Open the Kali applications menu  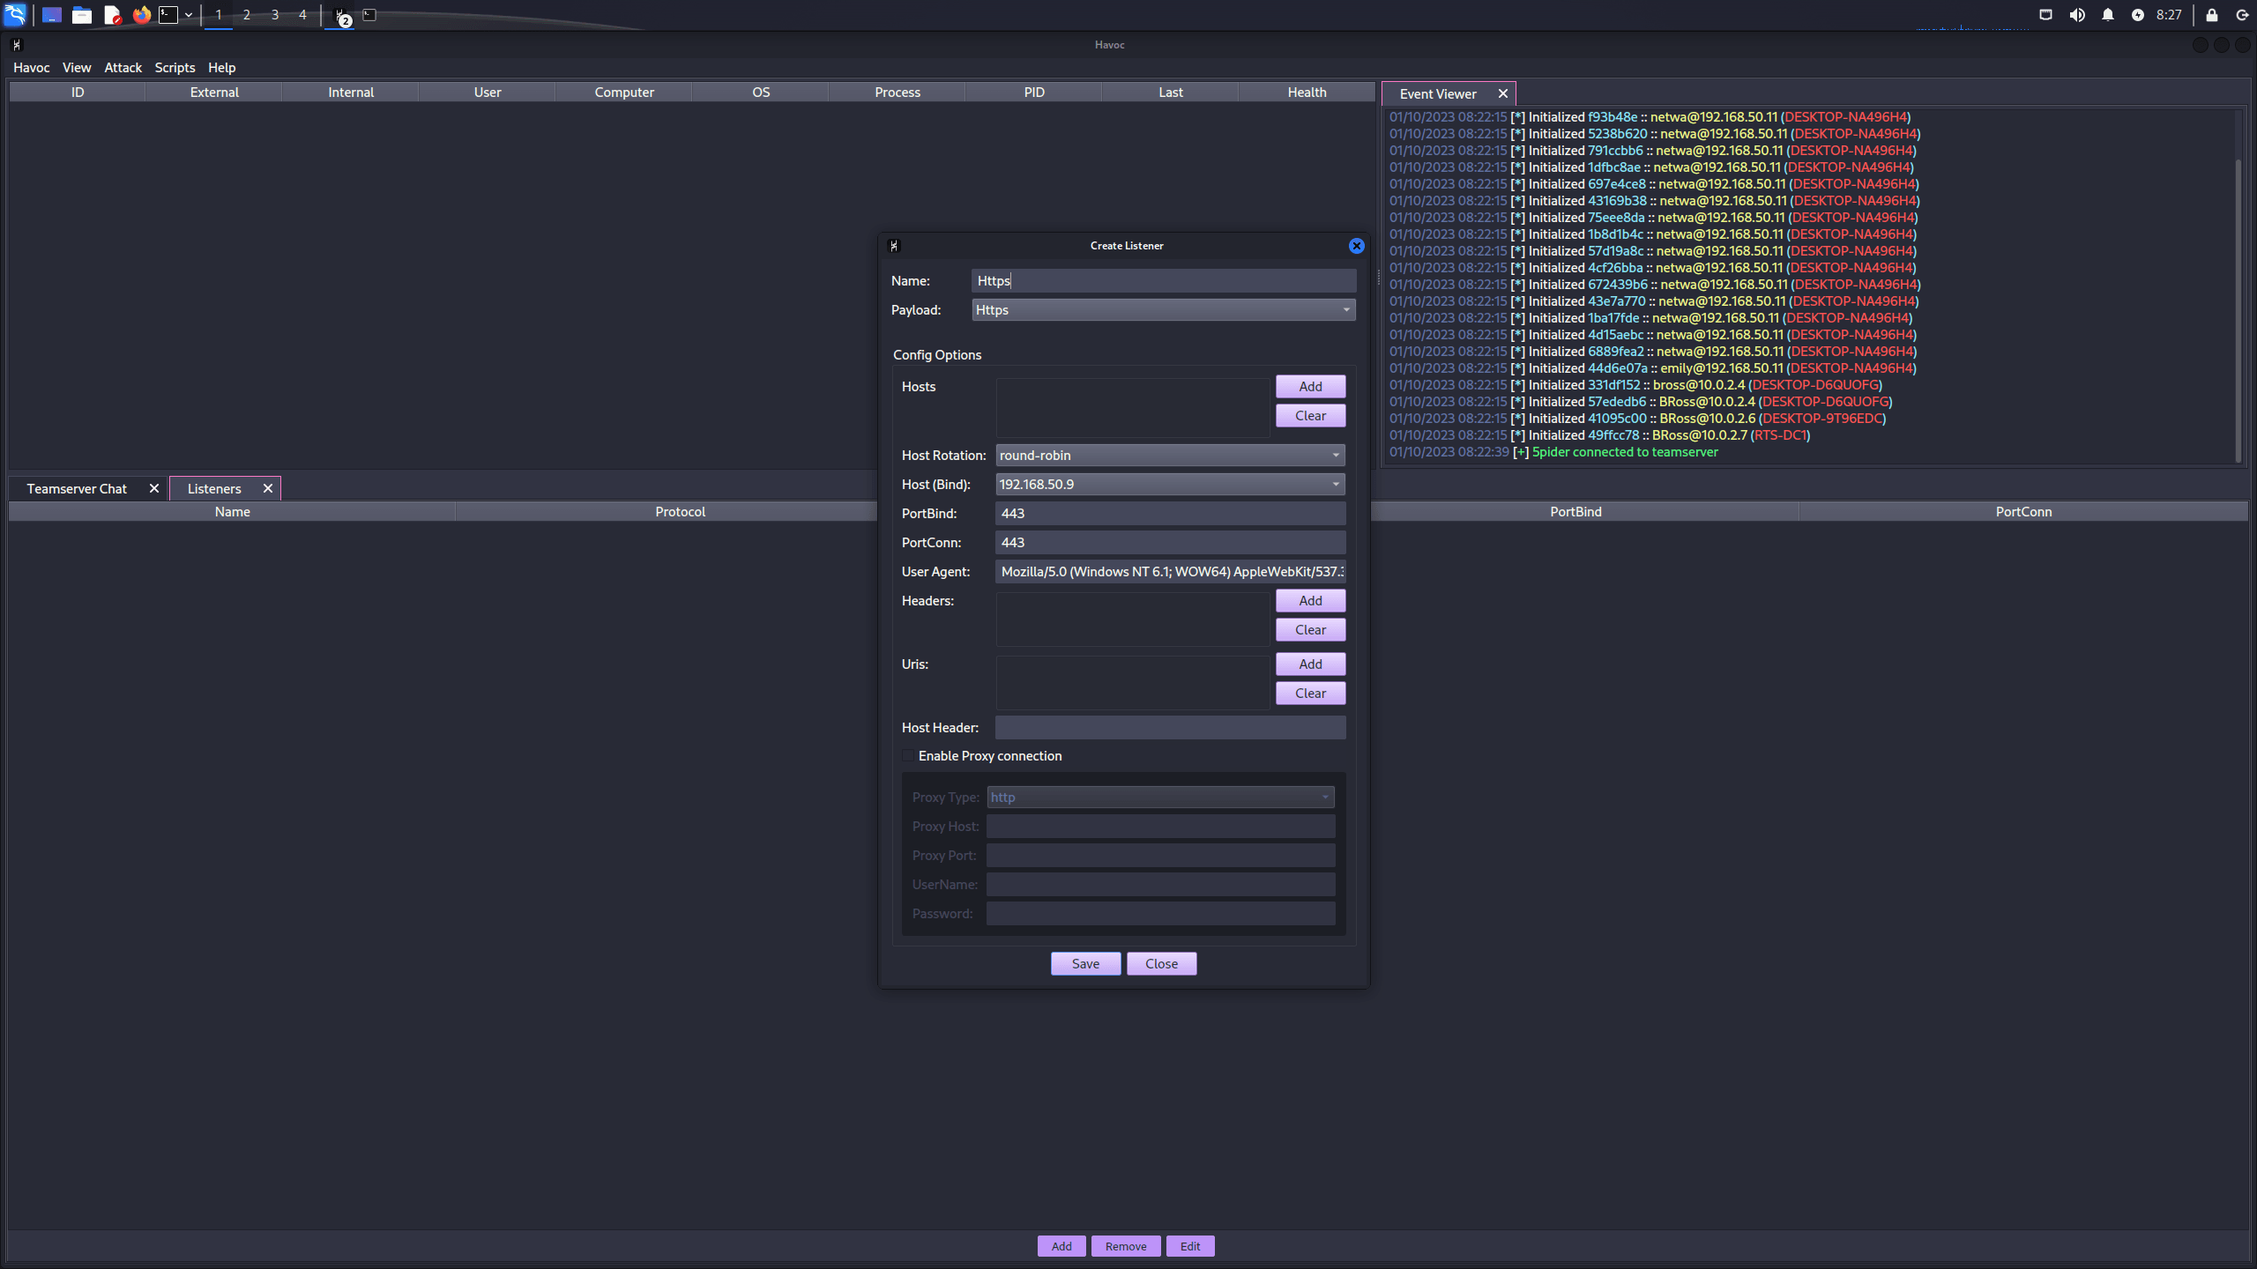[15, 15]
